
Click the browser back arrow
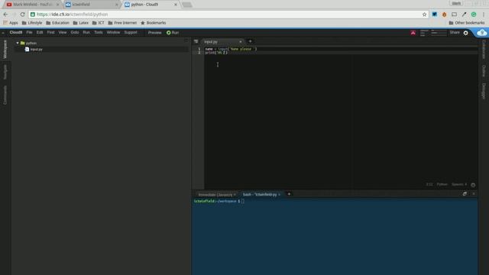point(5,15)
